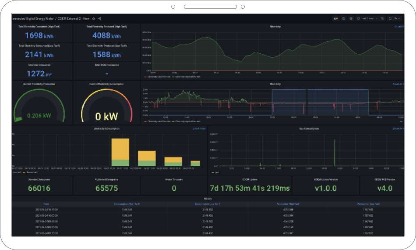
Task: Click the Add panel icon
Action: click(336, 18)
